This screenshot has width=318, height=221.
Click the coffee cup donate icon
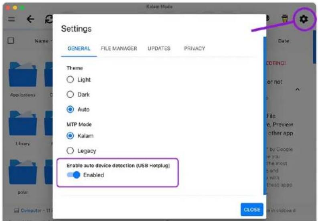285,19
